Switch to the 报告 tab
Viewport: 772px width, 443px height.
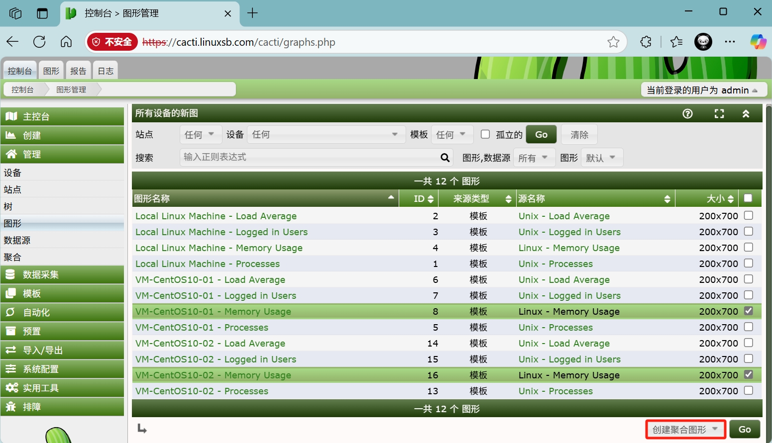pos(78,71)
